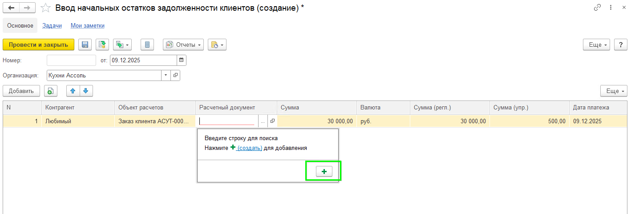
Task: Open the Отчеты dropdown menu
Action: pyautogui.click(x=183, y=44)
